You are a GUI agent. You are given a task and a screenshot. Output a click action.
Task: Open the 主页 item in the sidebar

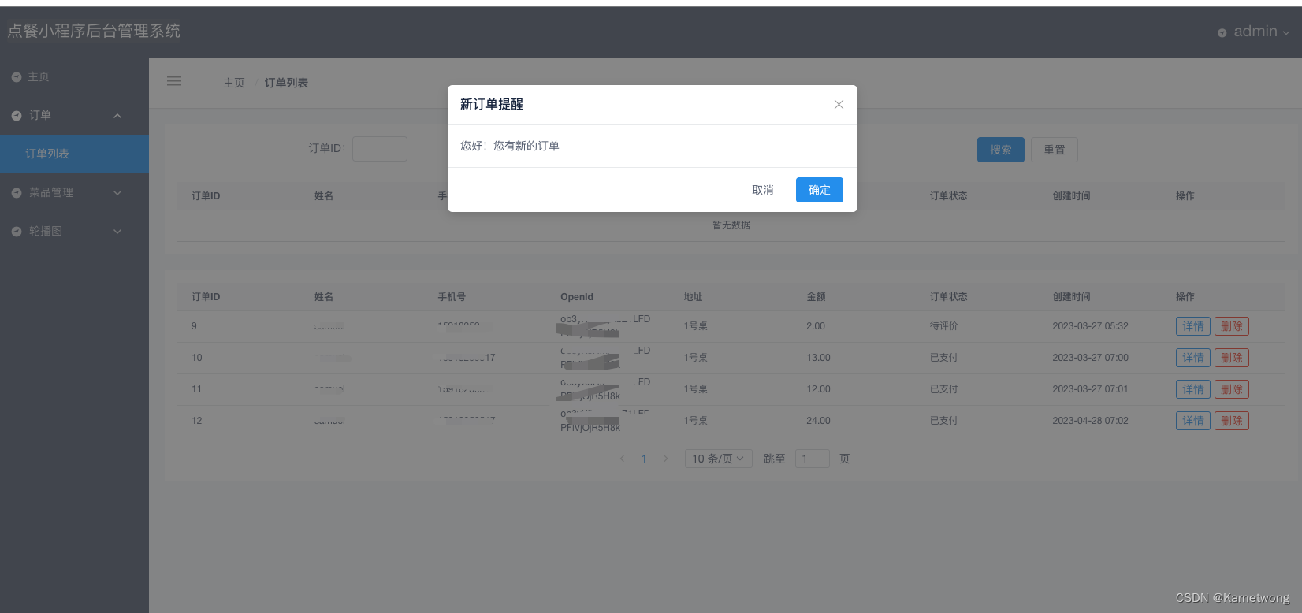tap(74, 76)
